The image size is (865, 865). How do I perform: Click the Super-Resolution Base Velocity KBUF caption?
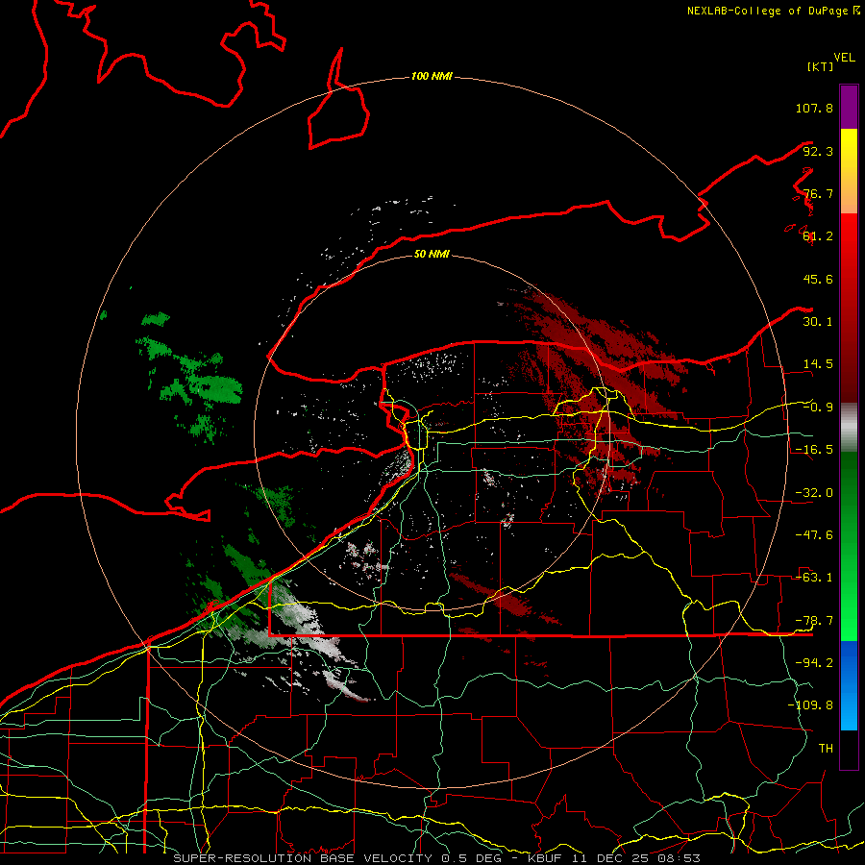(x=437, y=858)
